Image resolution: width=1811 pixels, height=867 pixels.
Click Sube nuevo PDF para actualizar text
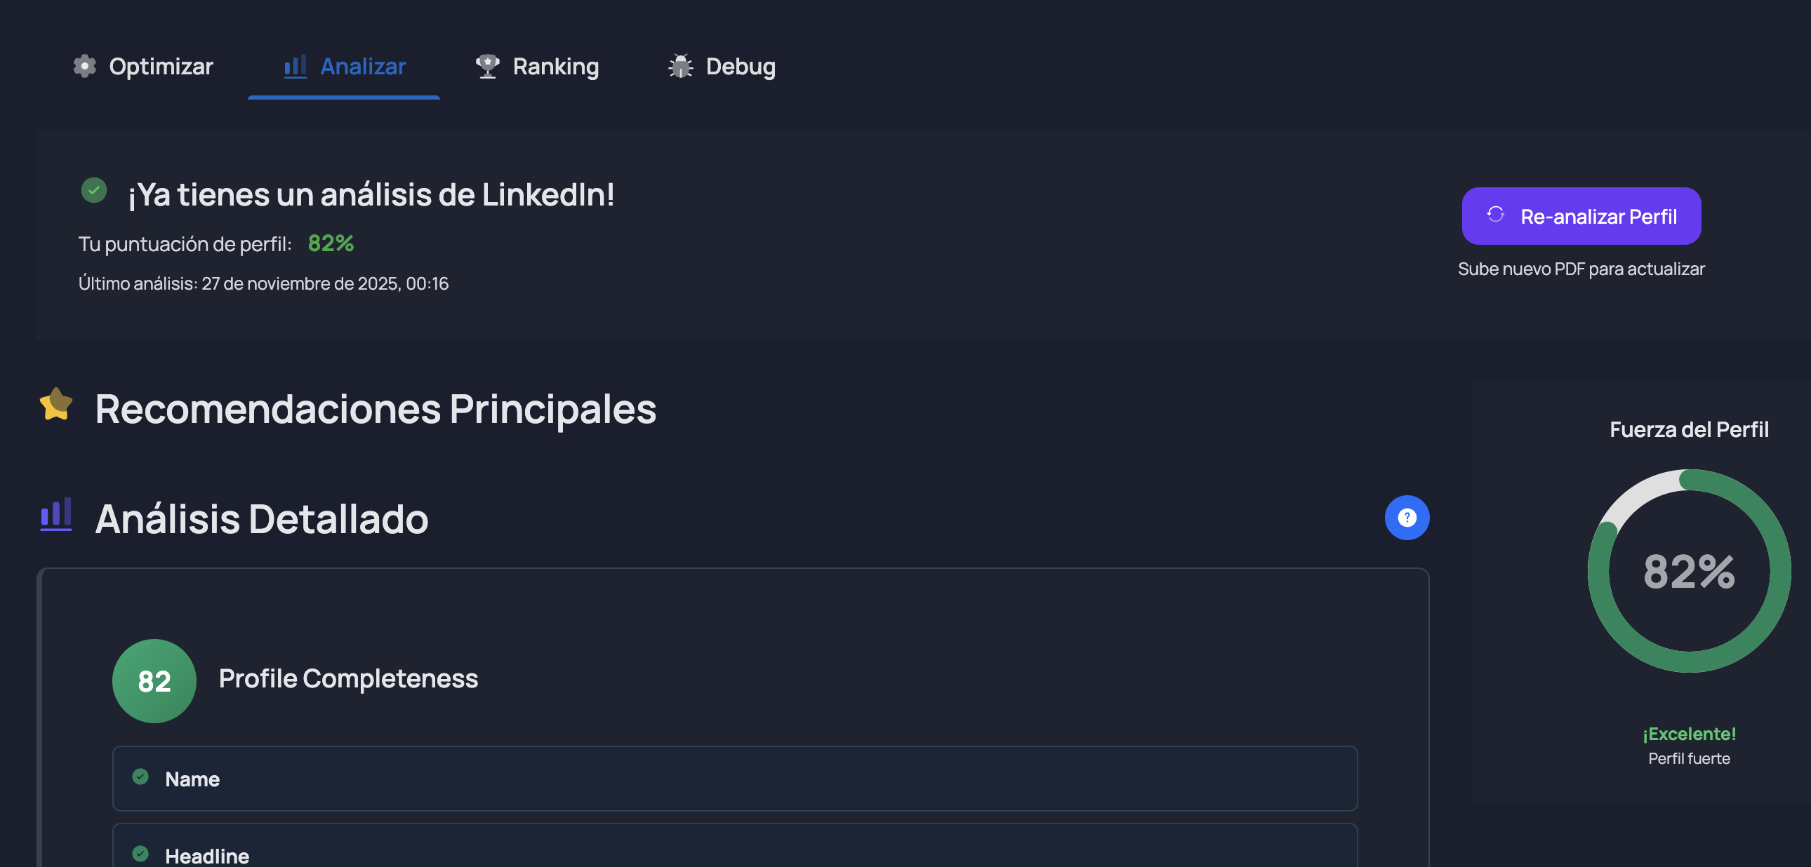tap(1581, 269)
